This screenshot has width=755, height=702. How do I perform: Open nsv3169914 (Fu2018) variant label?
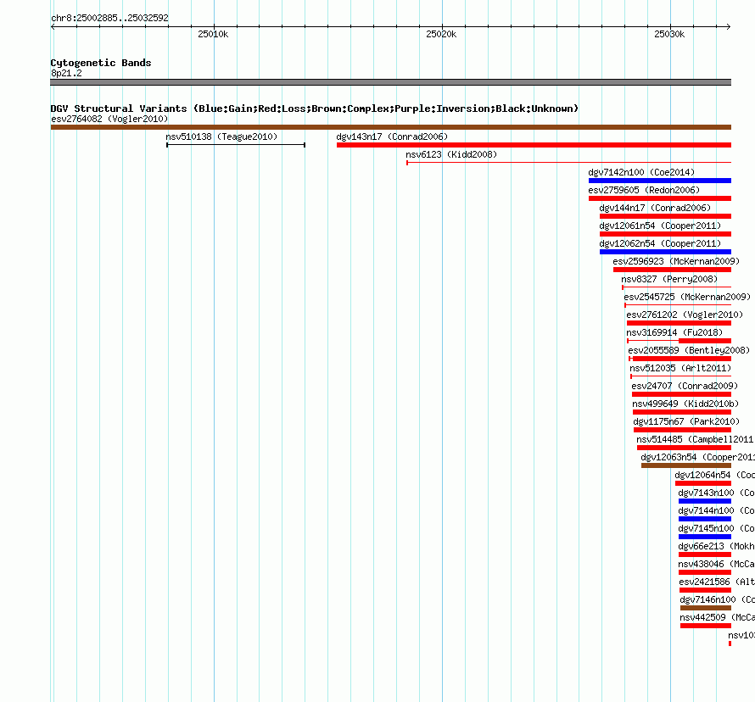coord(674,332)
